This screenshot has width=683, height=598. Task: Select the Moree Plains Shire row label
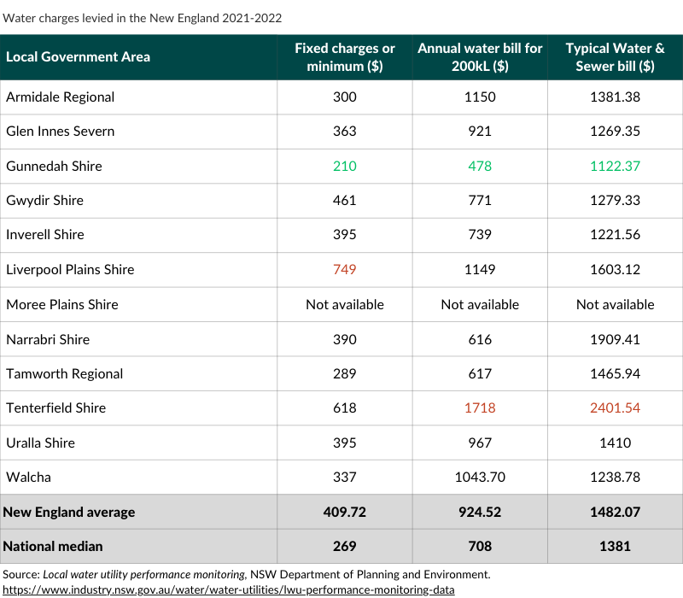(x=61, y=304)
